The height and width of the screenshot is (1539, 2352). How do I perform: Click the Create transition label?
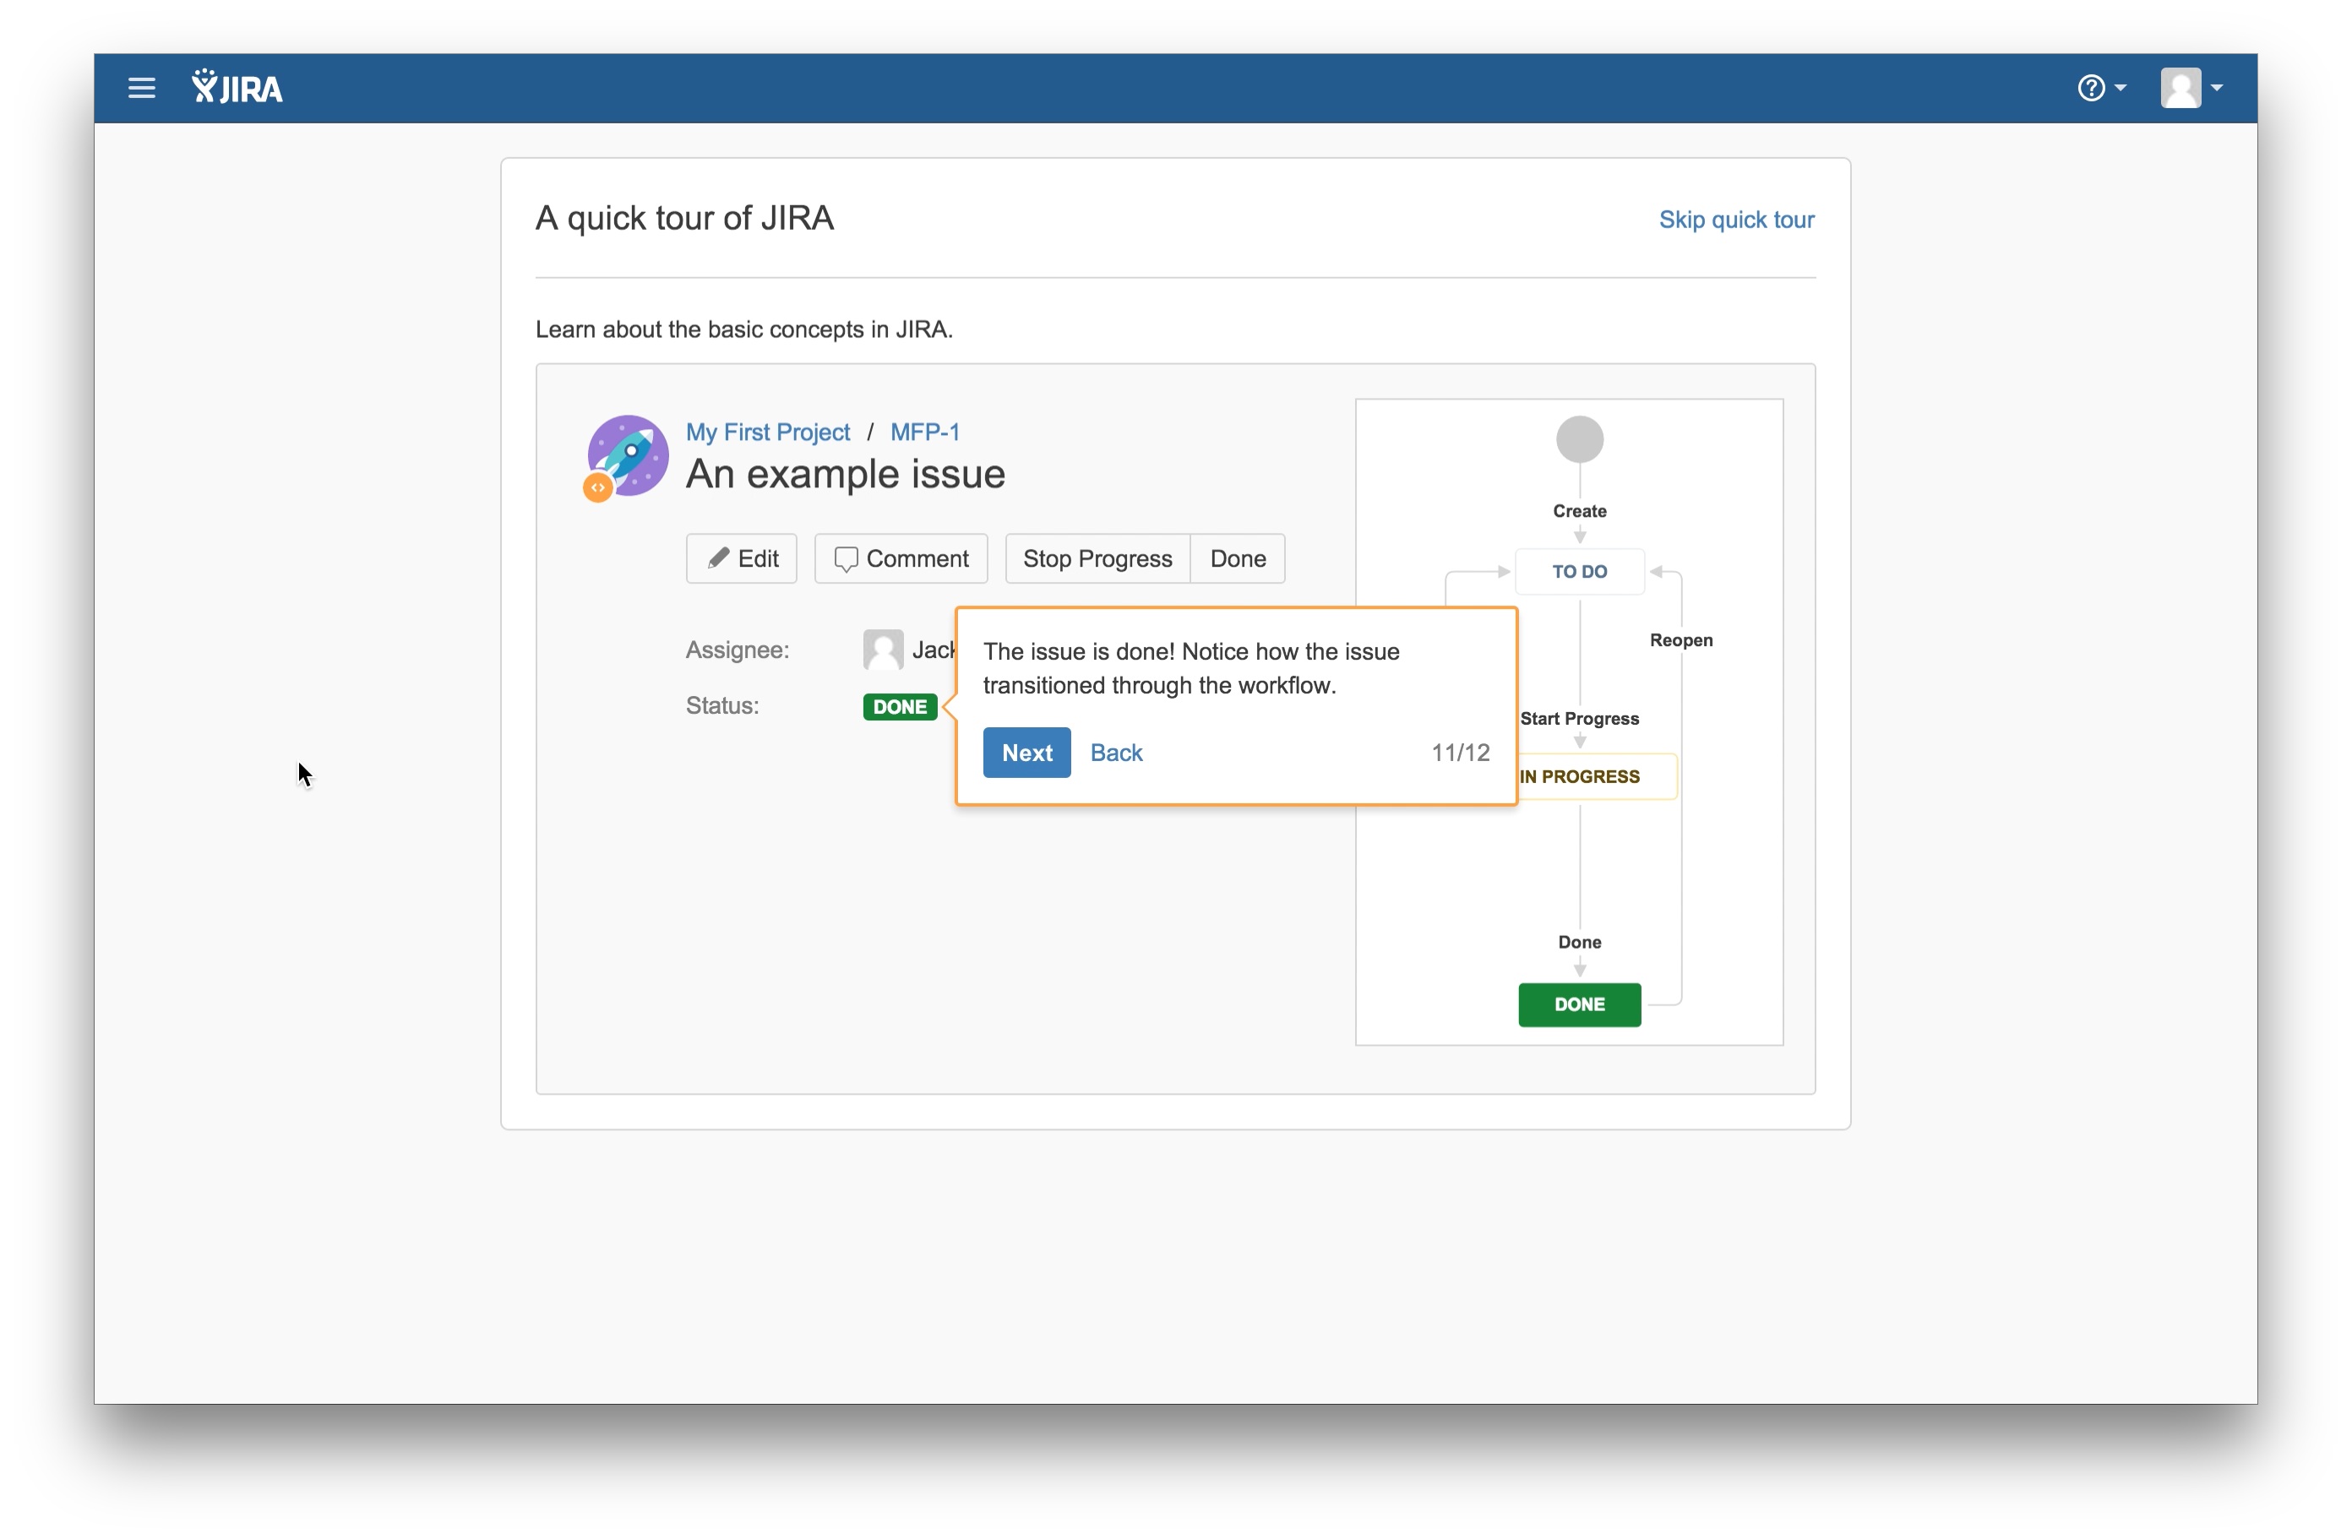[1579, 512]
